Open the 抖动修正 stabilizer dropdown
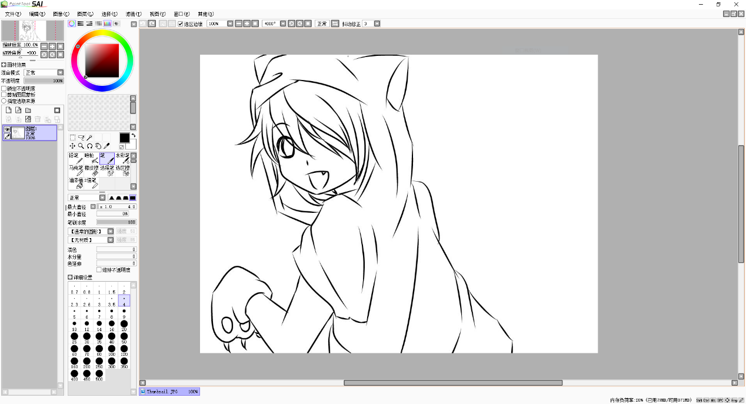Viewport: 746px width, 404px height. tap(377, 24)
